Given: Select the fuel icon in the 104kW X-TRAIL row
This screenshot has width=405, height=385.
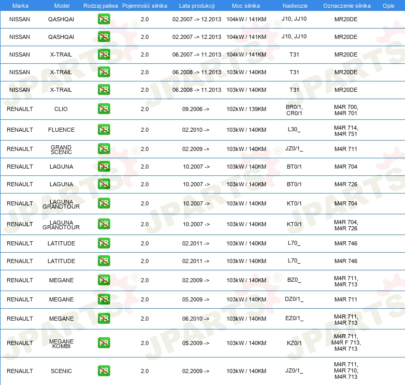Looking at the screenshot, I should (104, 54).
